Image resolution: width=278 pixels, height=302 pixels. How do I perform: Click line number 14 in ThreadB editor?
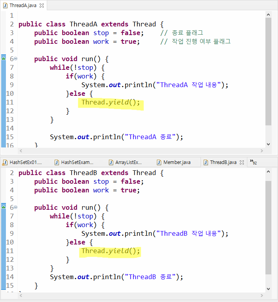click(10, 277)
